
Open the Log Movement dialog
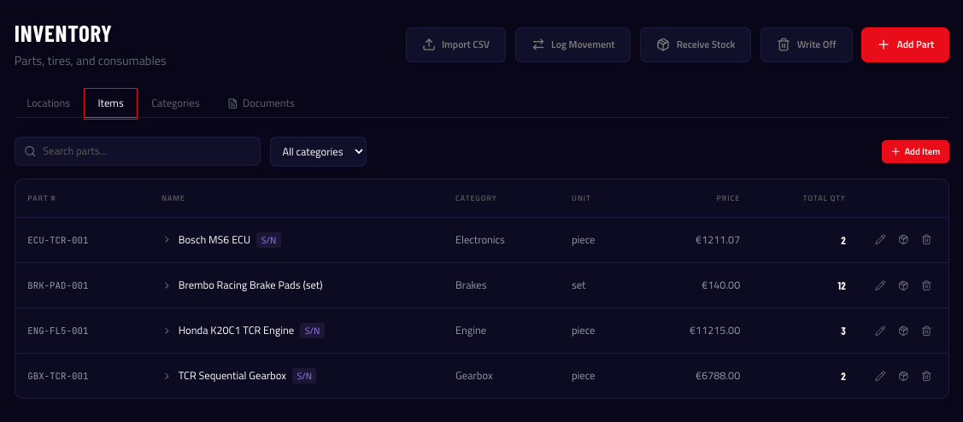pos(572,44)
